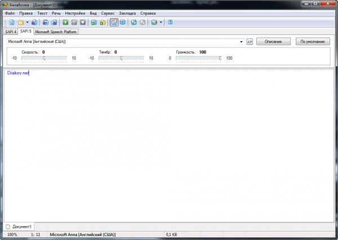The width and height of the screenshot is (338, 240).
Task: Close the Балаболка window
Action: pyautogui.click(x=327, y=3)
